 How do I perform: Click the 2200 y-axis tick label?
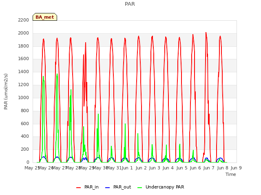(x=24, y=20)
